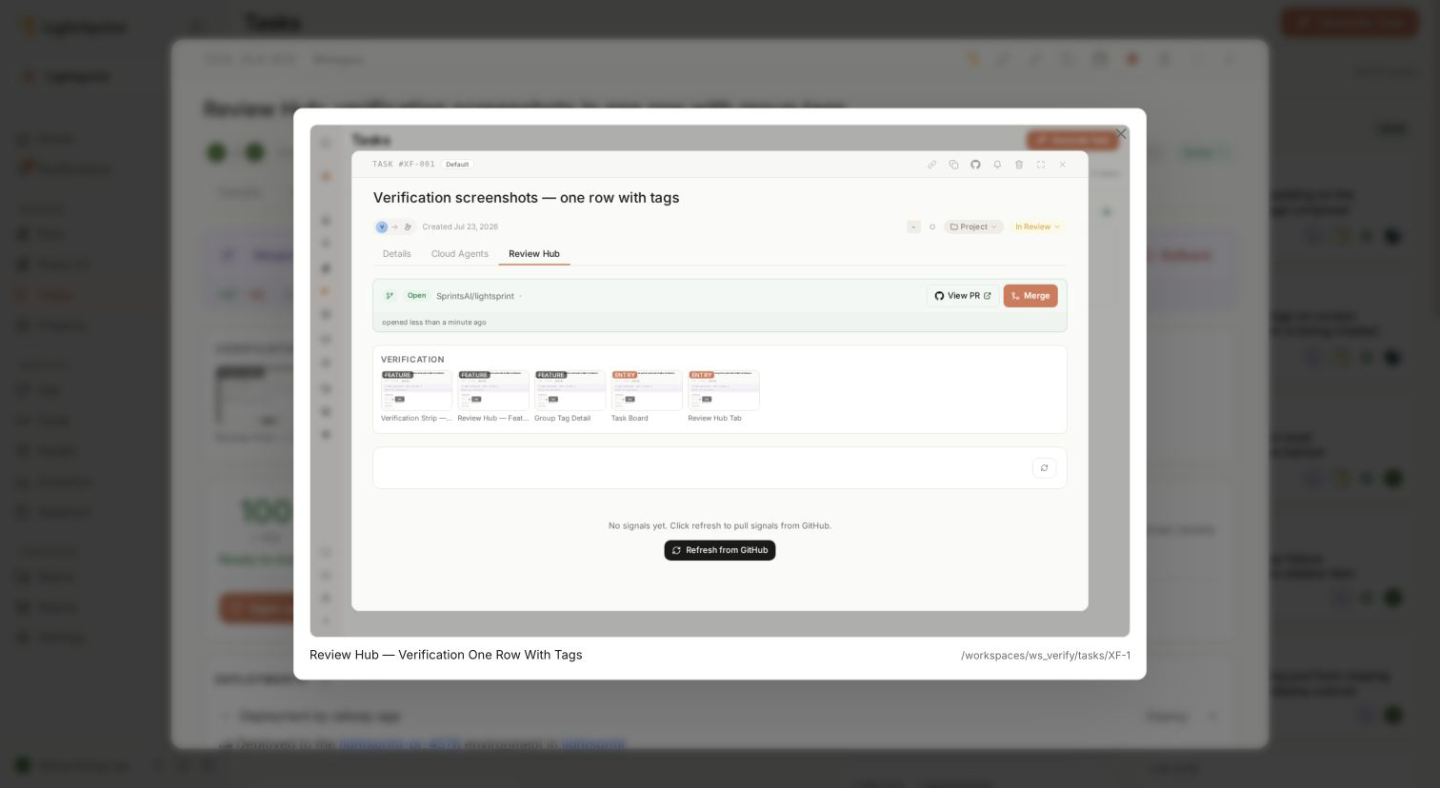Open the Review Hub Tab thumbnail
The height and width of the screenshot is (788, 1440).
[724, 390]
